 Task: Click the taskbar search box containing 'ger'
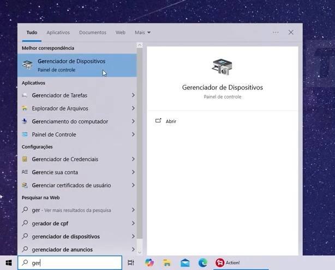point(70,262)
